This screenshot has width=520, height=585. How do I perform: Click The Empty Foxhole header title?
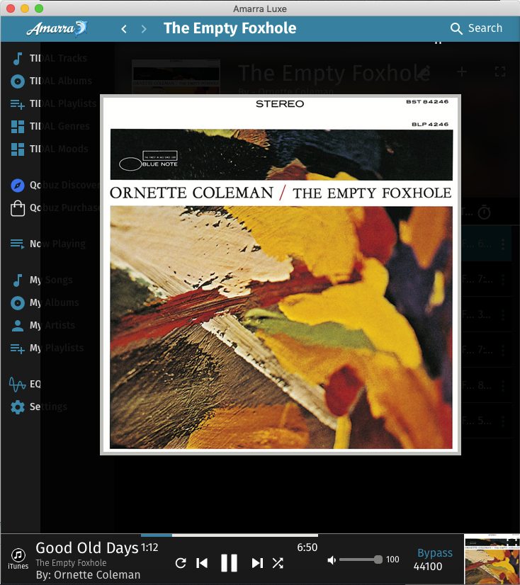230,28
